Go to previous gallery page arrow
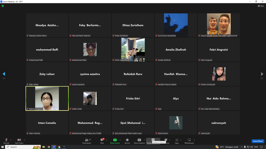Viewport: 266px width, 149px height. point(4,74)
